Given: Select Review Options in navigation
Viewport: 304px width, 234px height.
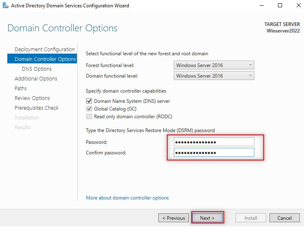Looking at the screenshot, I should point(32,98).
